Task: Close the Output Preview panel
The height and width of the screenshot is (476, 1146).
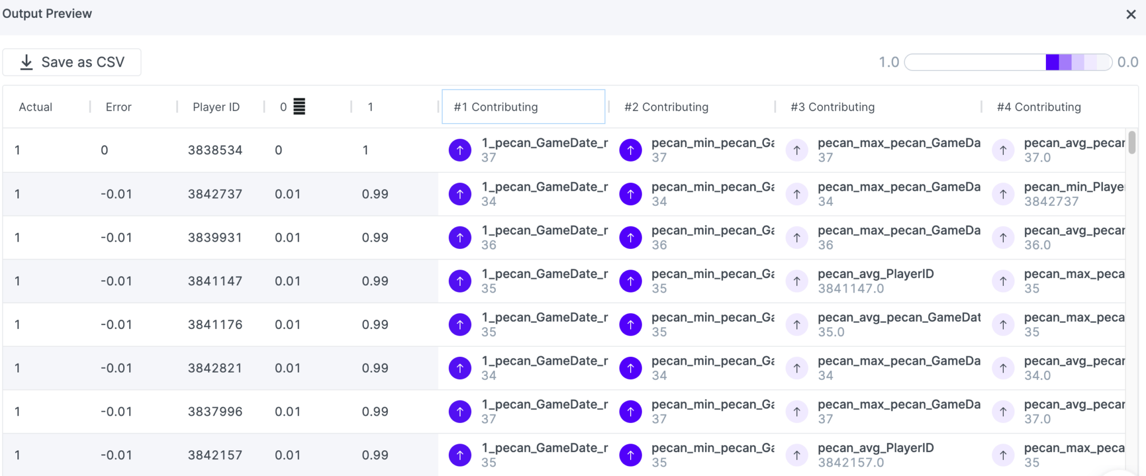Action: (1131, 15)
